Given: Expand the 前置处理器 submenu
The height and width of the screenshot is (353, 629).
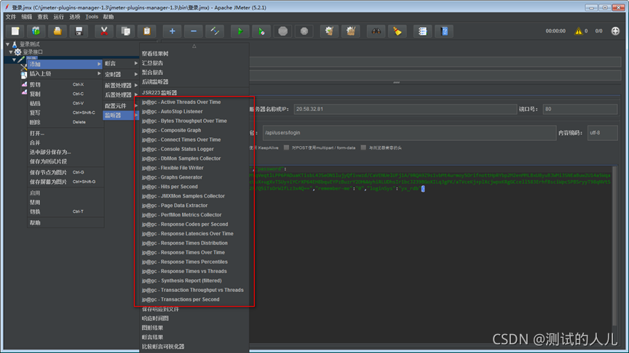Looking at the screenshot, I should pyautogui.click(x=121, y=85).
